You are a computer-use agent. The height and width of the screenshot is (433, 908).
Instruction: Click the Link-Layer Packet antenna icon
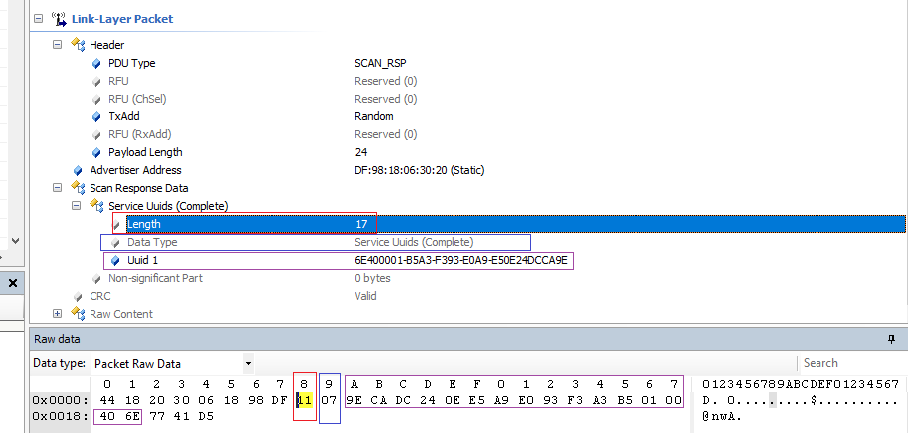[60, 19]
